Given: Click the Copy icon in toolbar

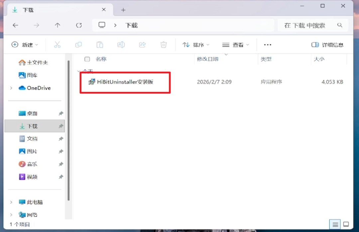Looking at the screenshot, I should (x=78, y=44).
